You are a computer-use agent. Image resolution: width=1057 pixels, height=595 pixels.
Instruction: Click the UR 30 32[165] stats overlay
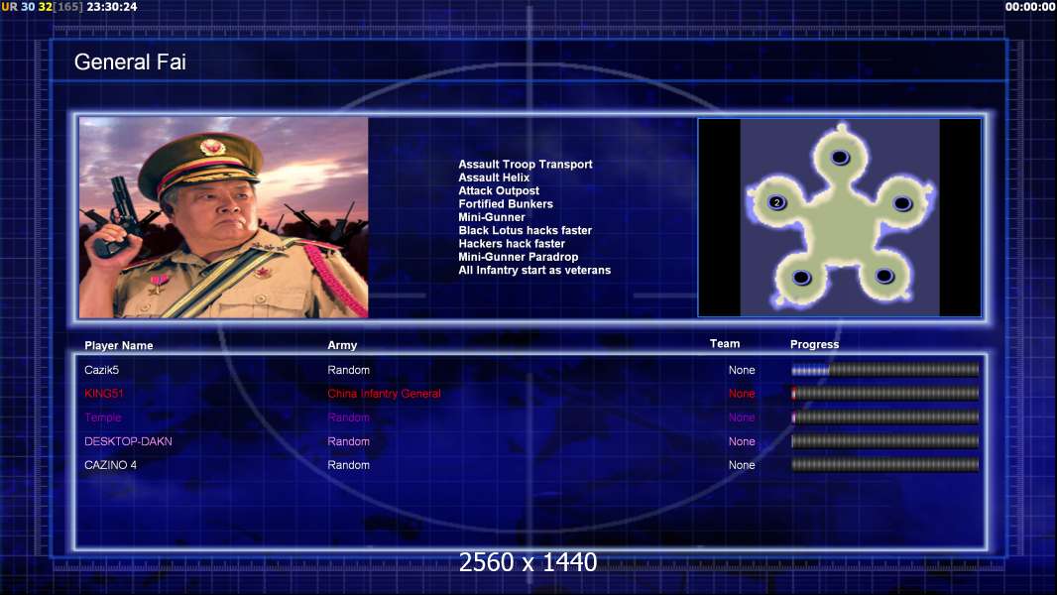coord(42,7)
